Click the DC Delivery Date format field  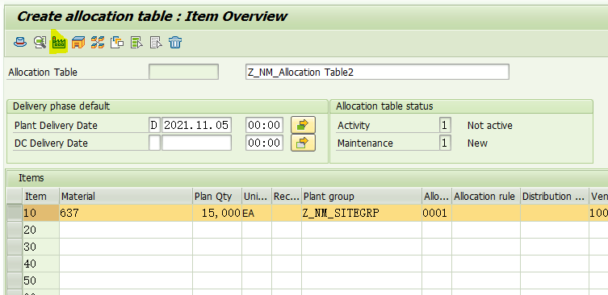click(x=154, y=143)
